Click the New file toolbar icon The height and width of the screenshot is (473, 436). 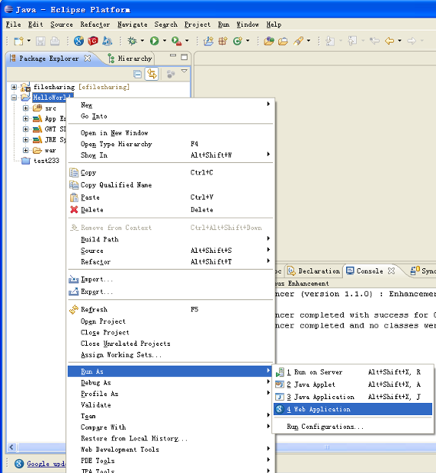pyautogui.click(x=19, y=40)
